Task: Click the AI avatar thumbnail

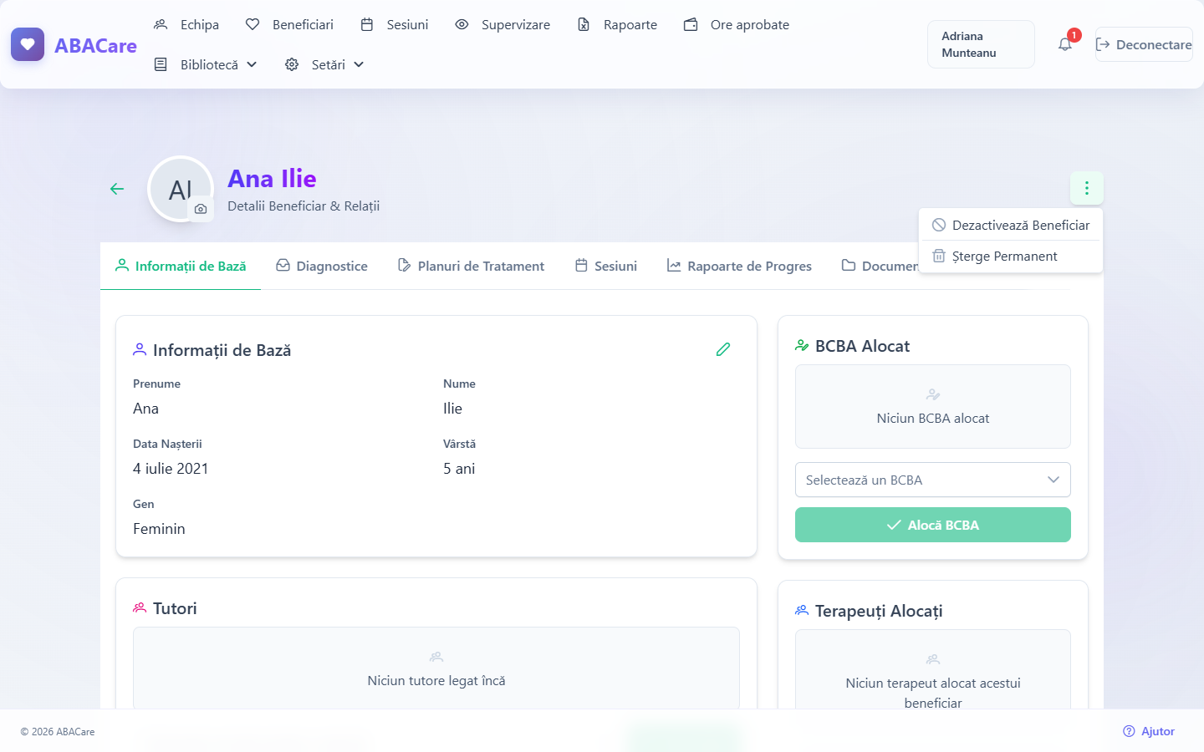Action: 181,189
